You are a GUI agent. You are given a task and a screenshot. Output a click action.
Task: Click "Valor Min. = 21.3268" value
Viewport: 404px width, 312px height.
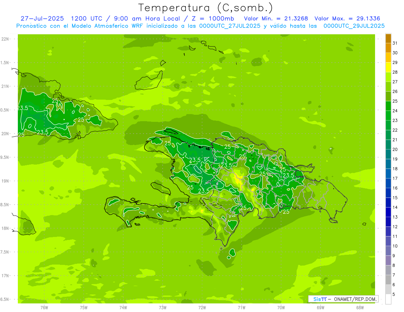tap(276, 19)
